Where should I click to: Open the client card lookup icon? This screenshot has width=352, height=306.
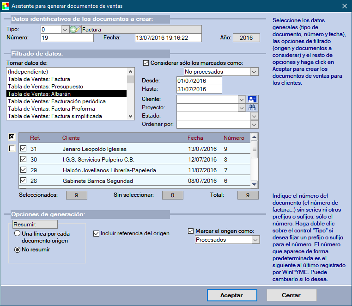pos(252,99)
